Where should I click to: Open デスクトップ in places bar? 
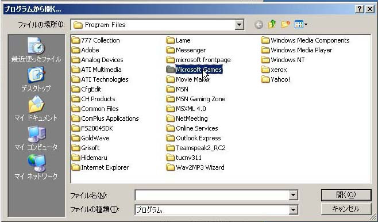[36, 79]
